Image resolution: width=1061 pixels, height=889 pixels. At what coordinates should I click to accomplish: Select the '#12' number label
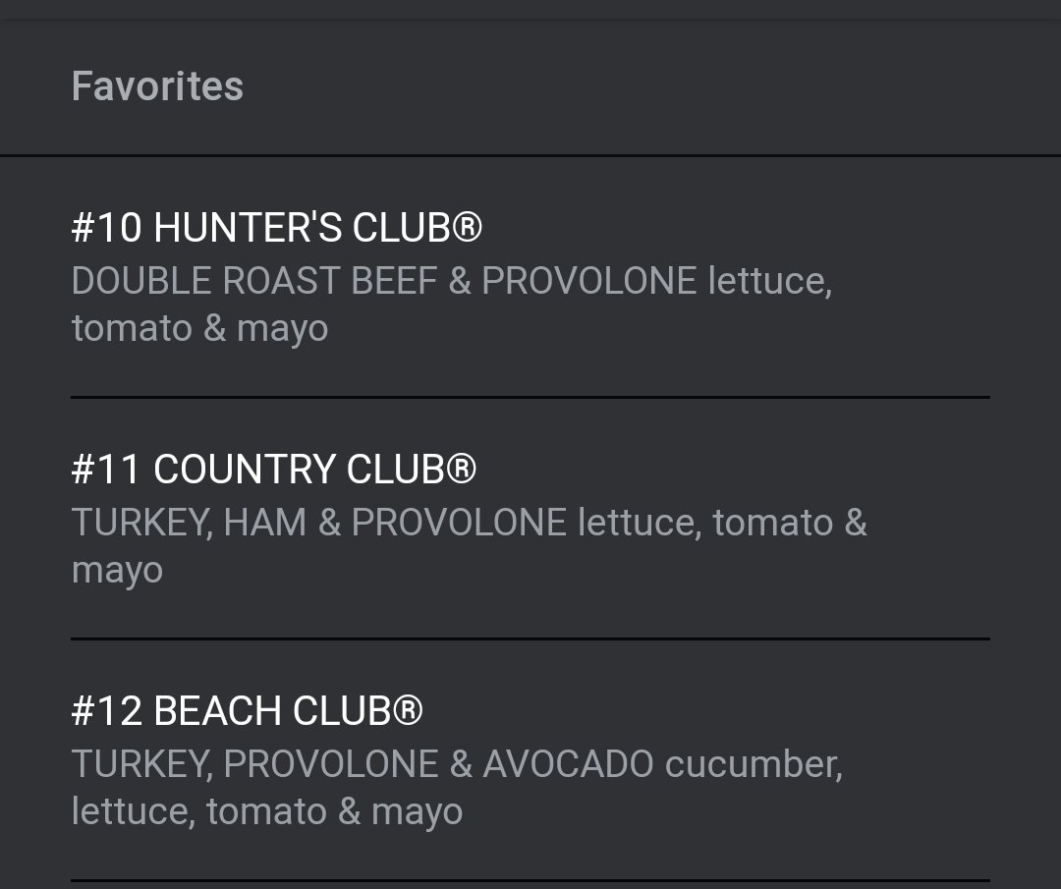pos(107,710)
